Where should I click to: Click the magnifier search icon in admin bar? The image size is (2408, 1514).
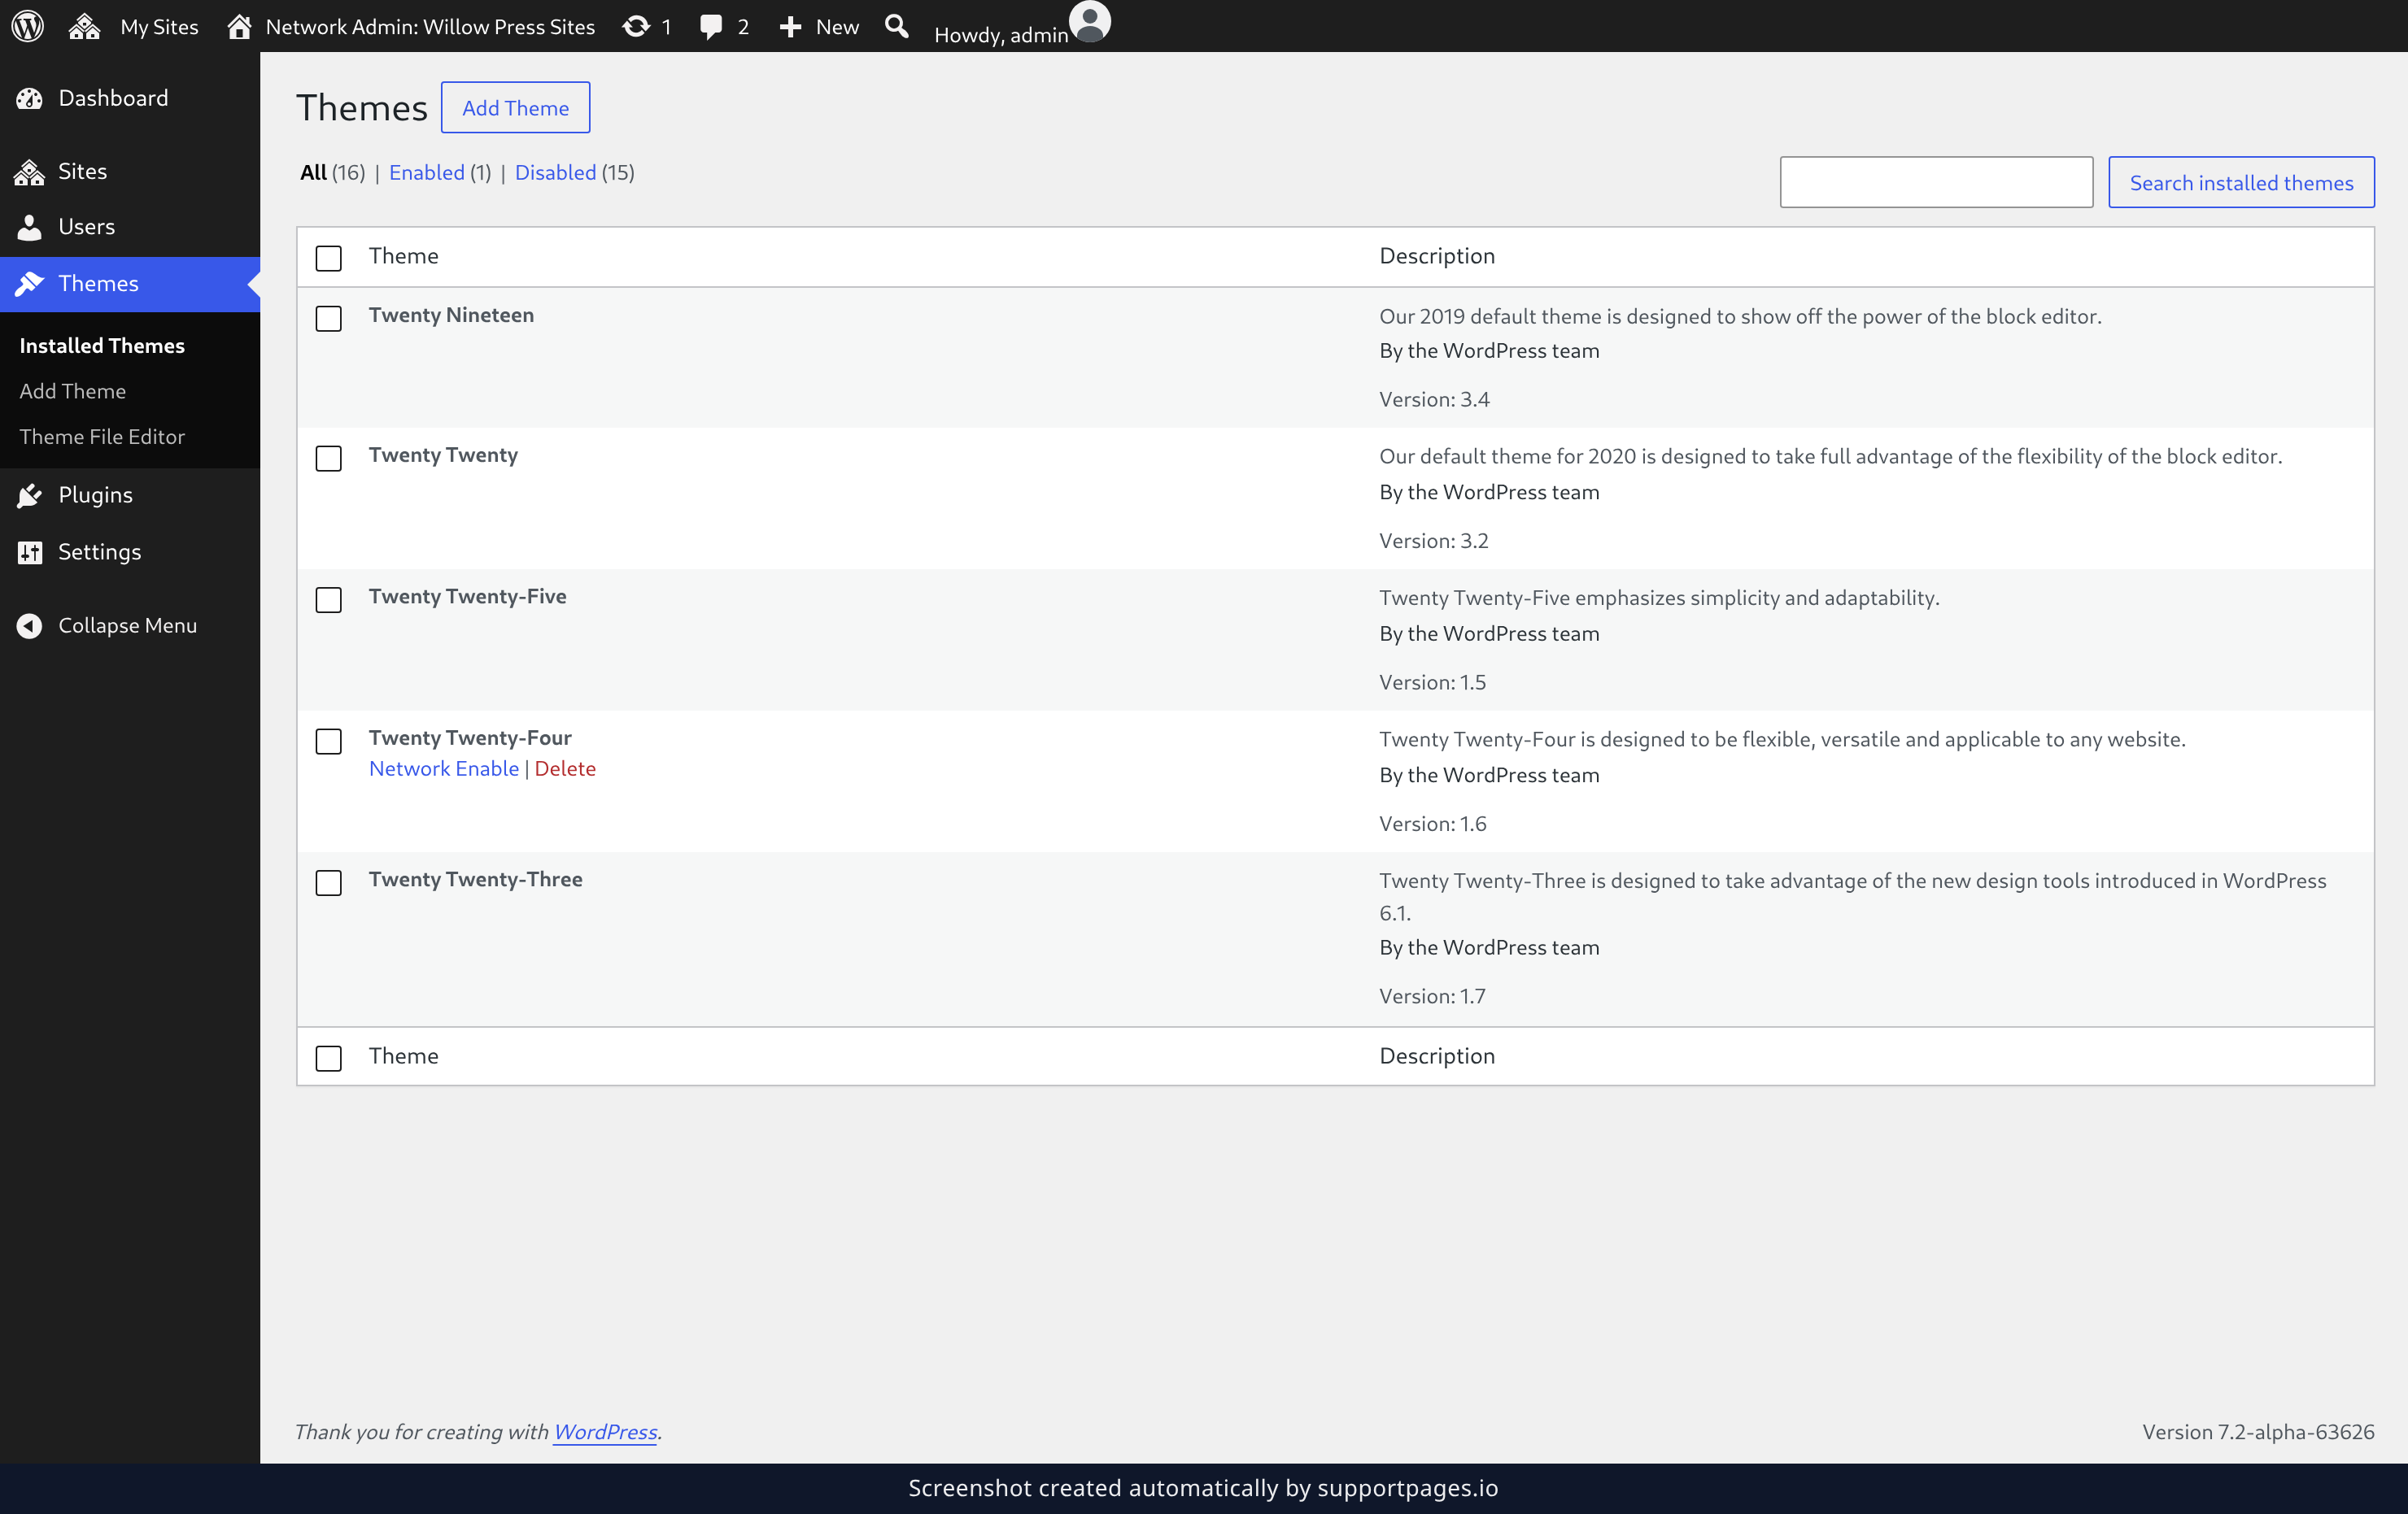(897, 26)
